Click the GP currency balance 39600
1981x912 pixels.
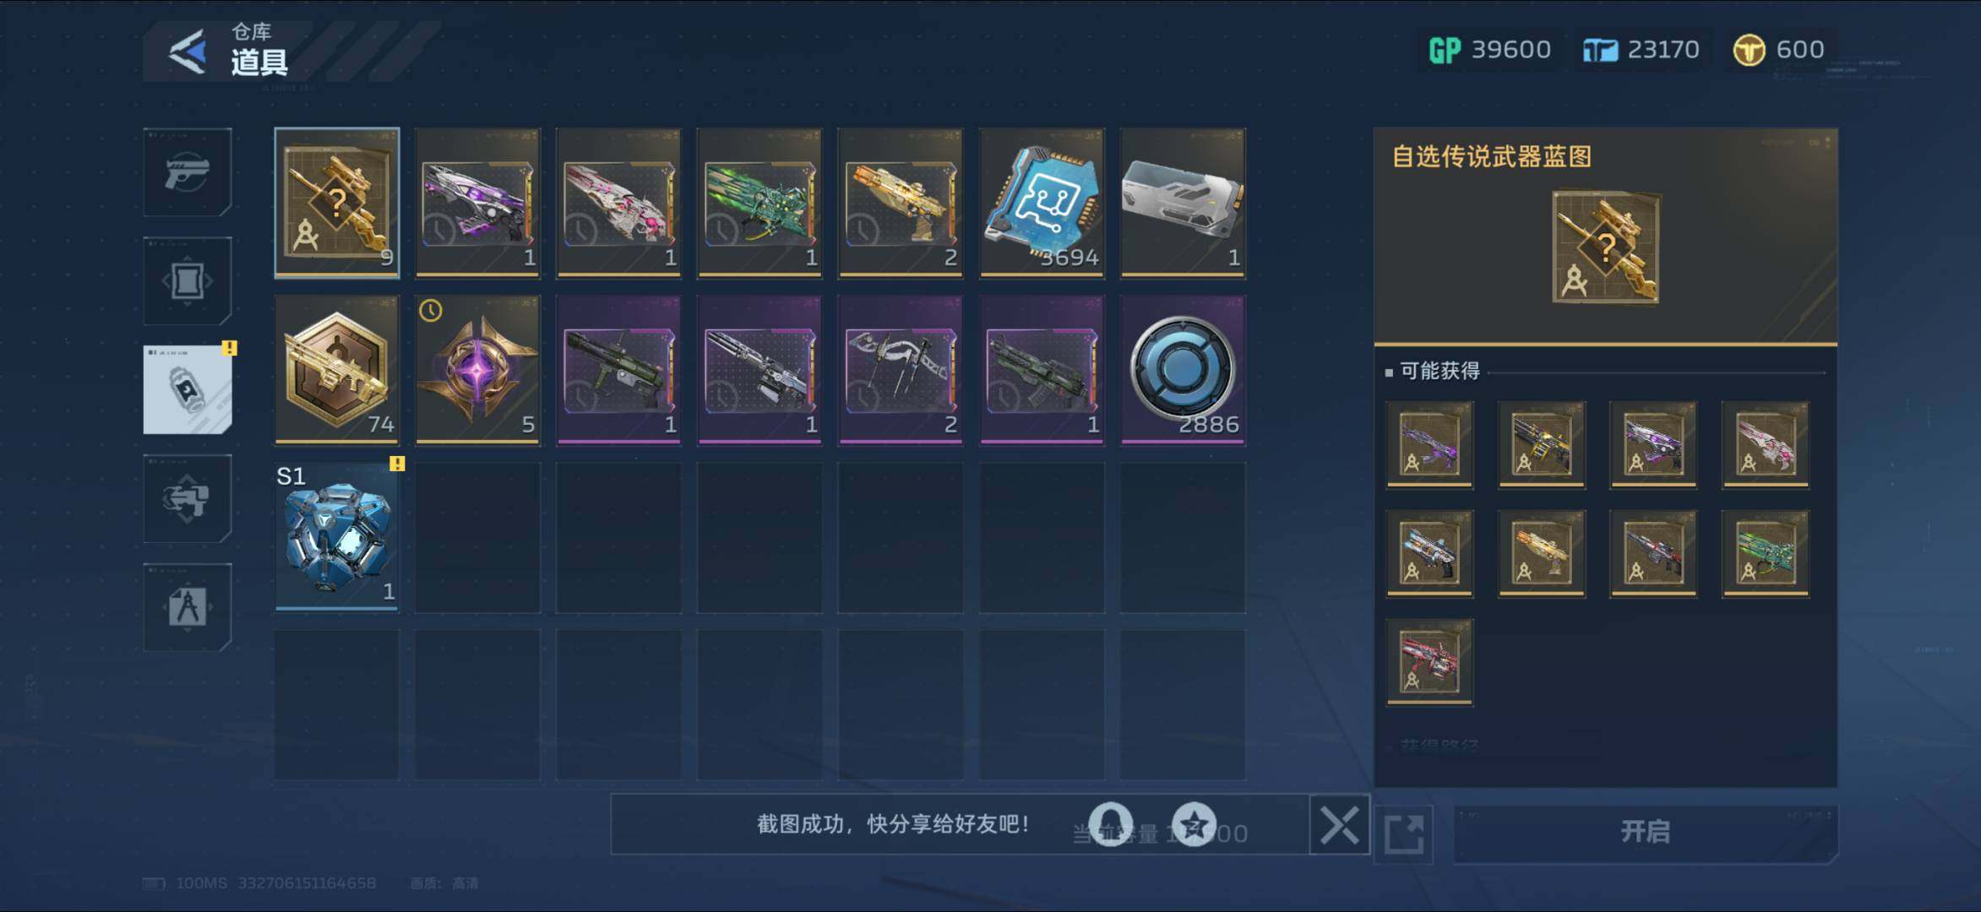(1490, 50)
